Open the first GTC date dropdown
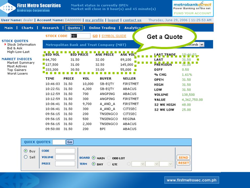The image size is (250, 188). point(138,164)
